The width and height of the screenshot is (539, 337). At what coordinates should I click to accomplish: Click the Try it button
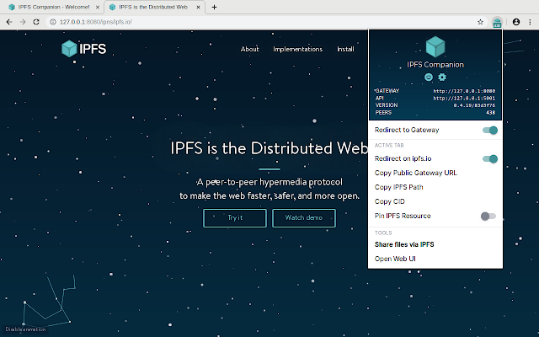(x=235, y=218)
